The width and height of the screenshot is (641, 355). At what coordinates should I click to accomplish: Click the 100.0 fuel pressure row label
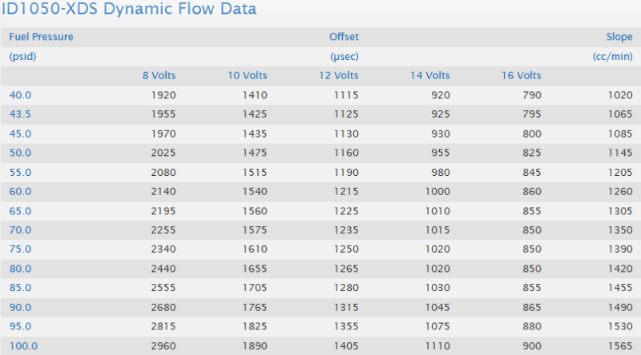click(x=23, y=346)
